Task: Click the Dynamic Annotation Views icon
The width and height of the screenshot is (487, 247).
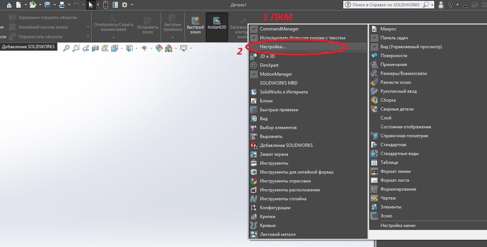Action: [105, 48]
